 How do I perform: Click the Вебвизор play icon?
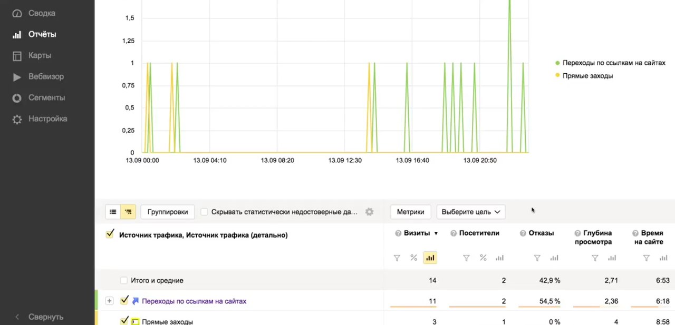[17, 77]
